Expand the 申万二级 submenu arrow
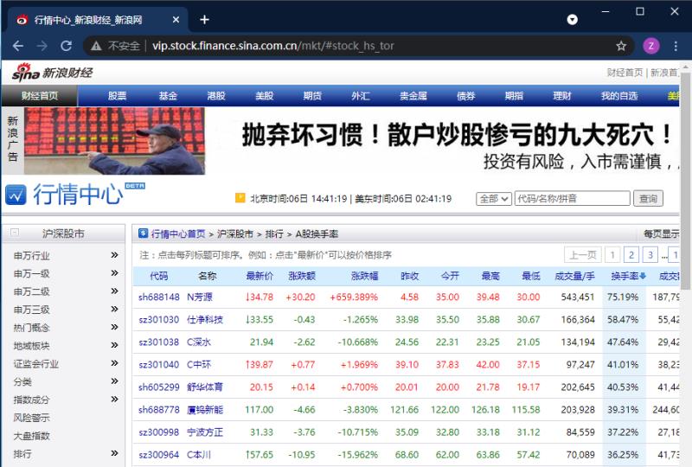692x467 pixels. pos(114,291)
